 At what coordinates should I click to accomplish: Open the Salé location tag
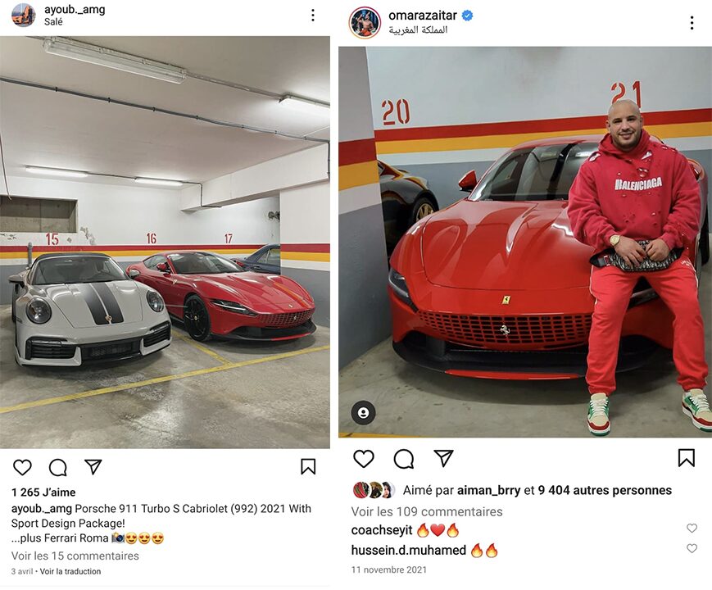point(53,21)
